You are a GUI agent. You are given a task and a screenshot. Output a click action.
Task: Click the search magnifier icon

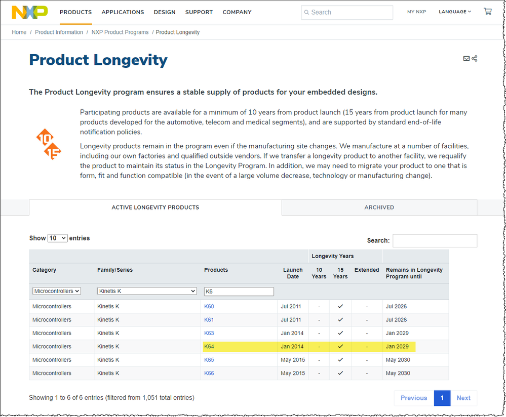306,12
